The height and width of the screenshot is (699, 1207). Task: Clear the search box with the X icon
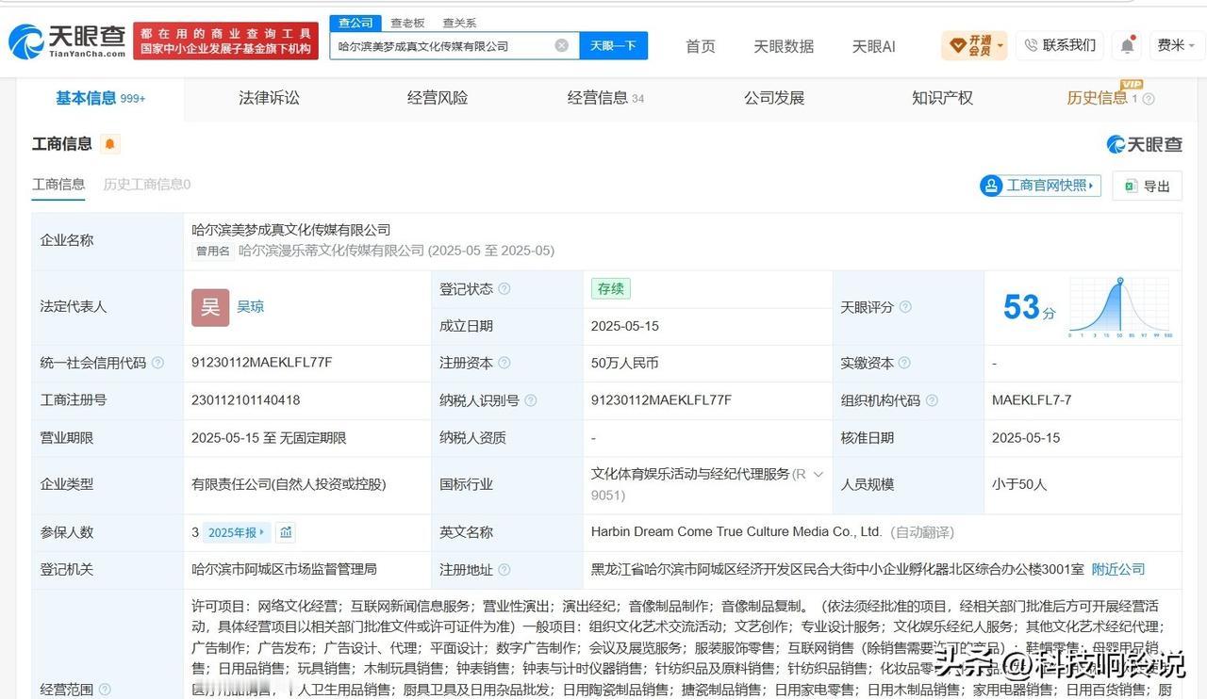[561, 45]
